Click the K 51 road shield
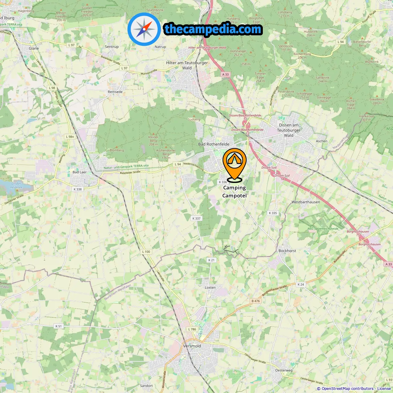Screen dimensions: 393x393 pyautogui.click(x=59, y=326)
